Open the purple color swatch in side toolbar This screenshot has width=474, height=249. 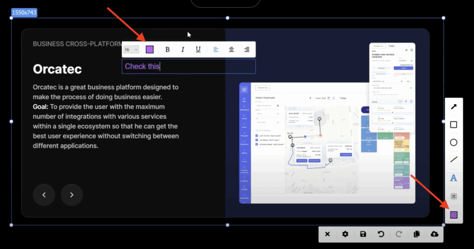coord(454,215)
